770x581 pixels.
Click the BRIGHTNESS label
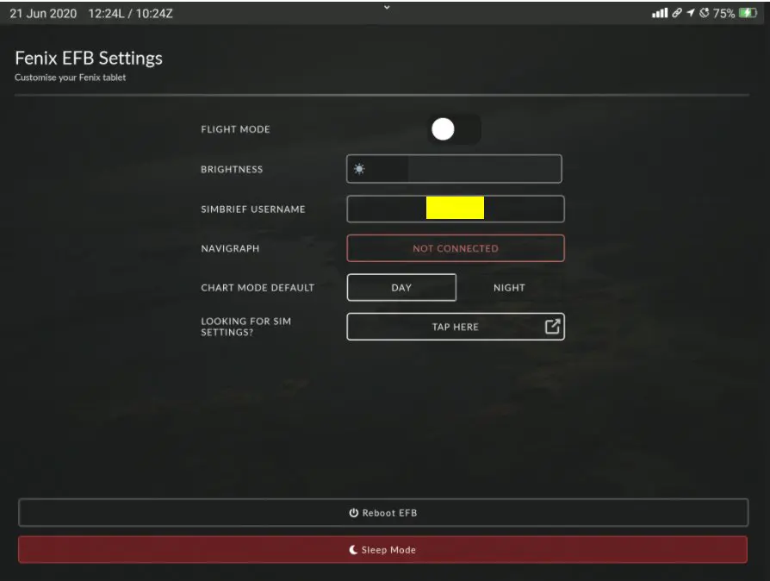click(x=232, y=169)
